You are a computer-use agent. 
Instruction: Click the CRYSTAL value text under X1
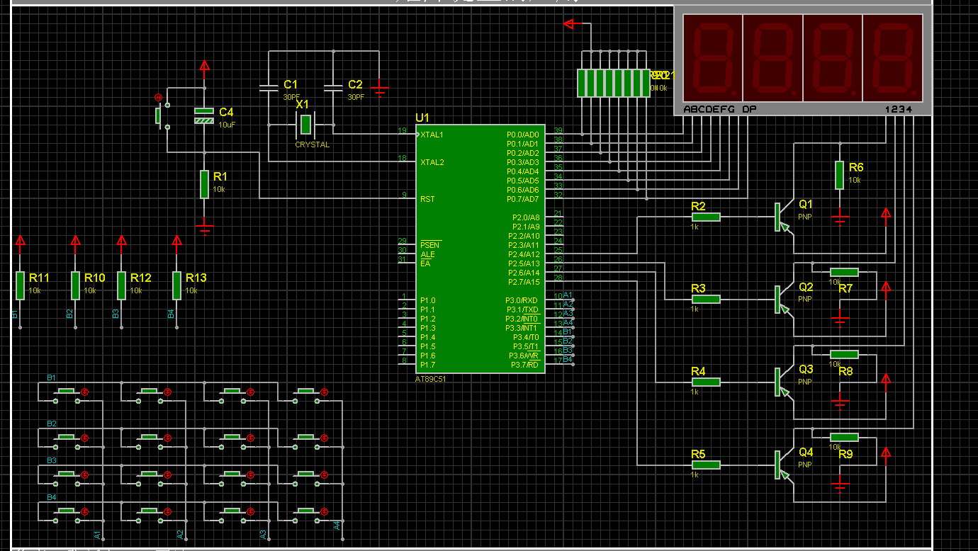pyautogui.click(x=313, y=144)
